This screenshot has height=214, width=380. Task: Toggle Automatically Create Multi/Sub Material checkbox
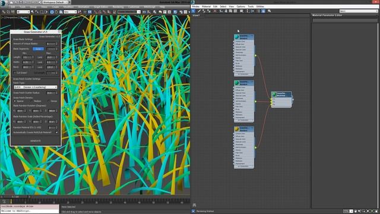[57, 132]
